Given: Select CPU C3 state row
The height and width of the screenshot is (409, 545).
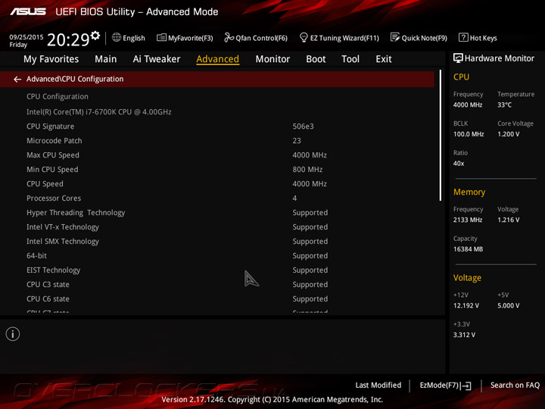Looking at the screenshot, I should coord(217,285).
